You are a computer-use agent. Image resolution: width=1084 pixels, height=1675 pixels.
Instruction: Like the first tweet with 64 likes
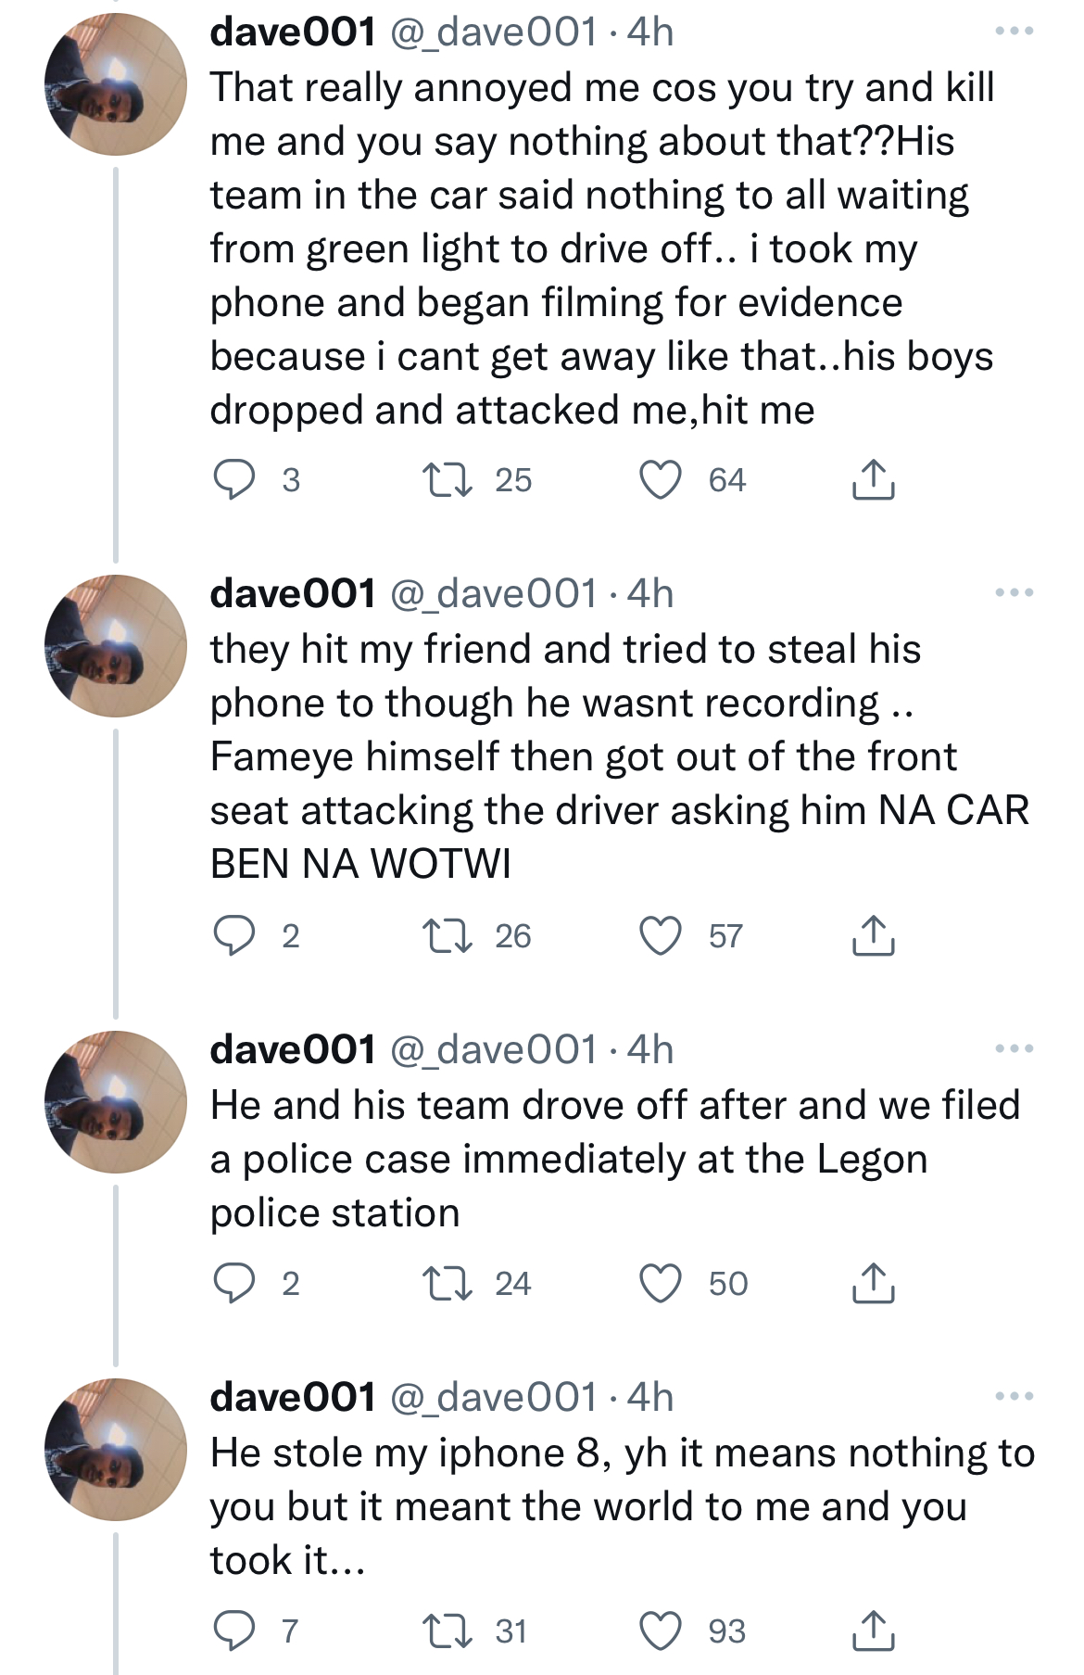coord(662,478)
